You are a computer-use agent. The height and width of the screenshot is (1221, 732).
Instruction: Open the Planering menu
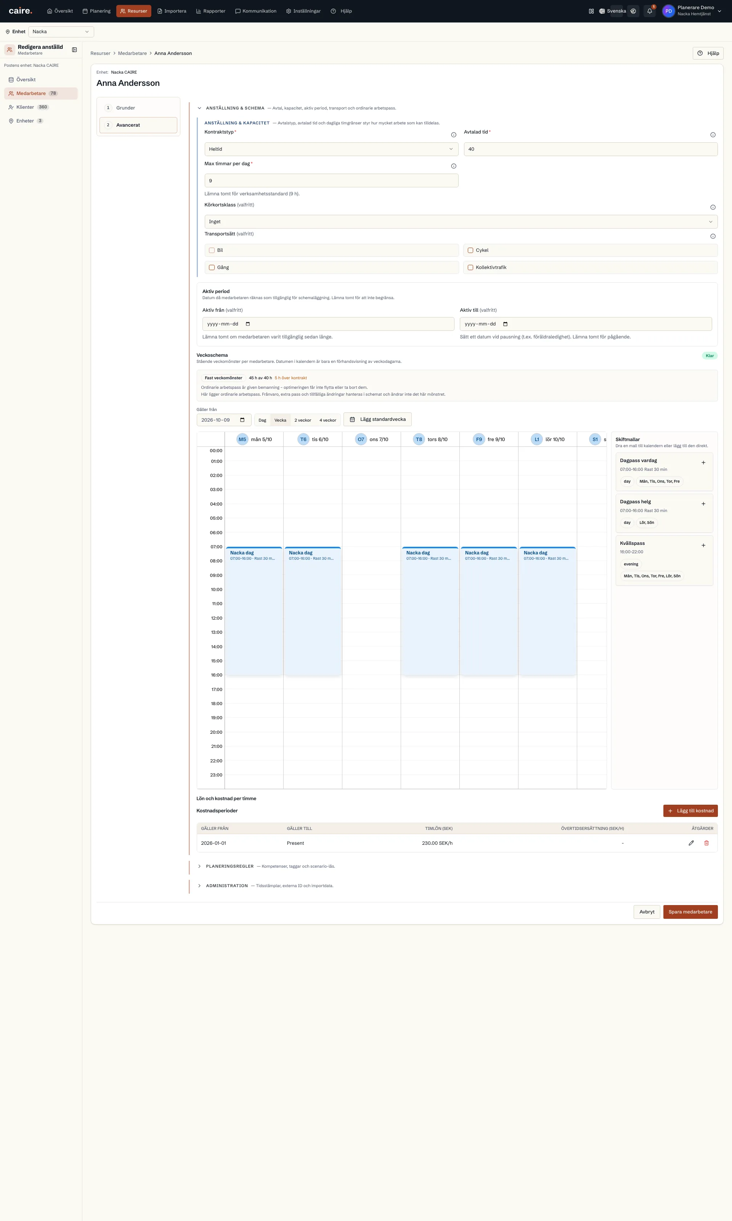coord(97,11)
